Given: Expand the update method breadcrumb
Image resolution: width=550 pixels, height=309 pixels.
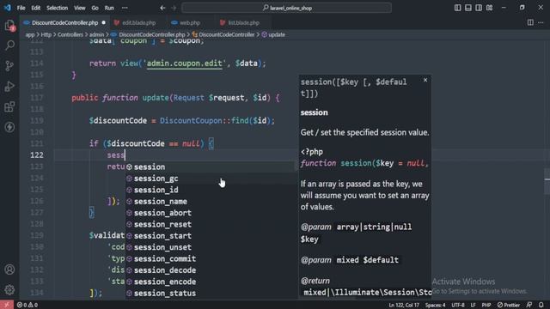Looking at the screenshot, I should (x=273, y=34).
